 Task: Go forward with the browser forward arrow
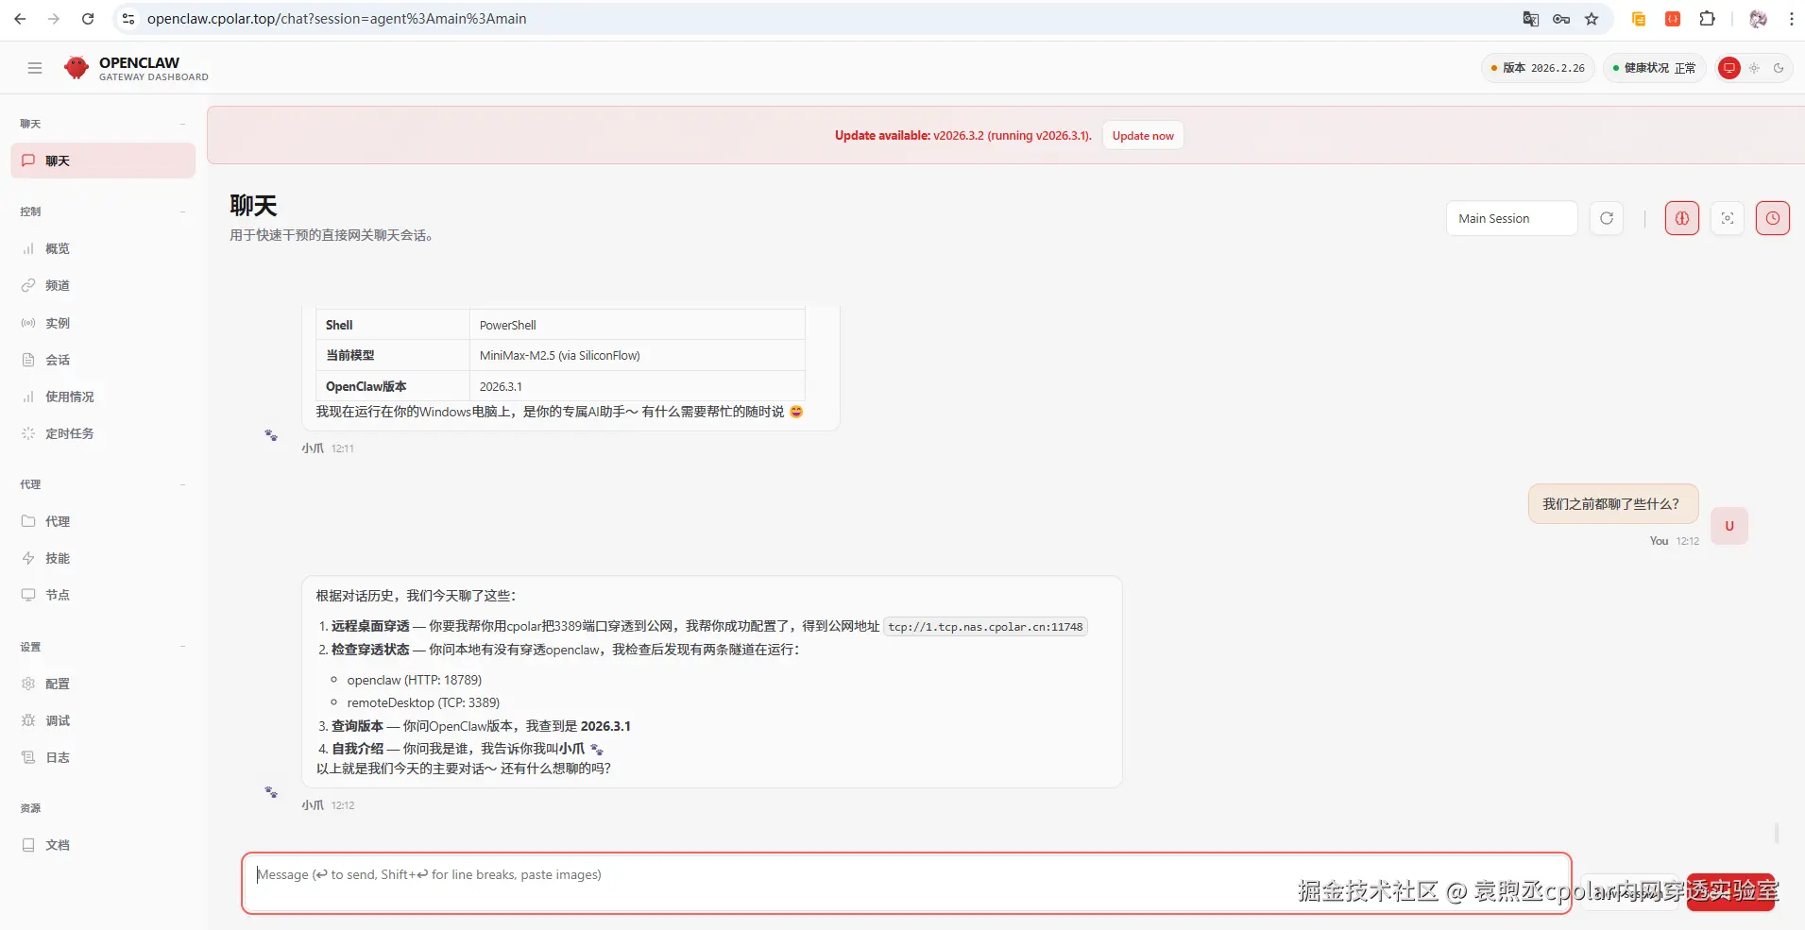pos(54,19)
